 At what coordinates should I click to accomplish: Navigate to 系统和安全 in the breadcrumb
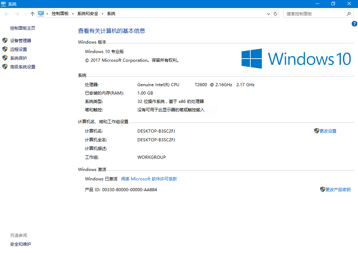click(x=88, y=14)
